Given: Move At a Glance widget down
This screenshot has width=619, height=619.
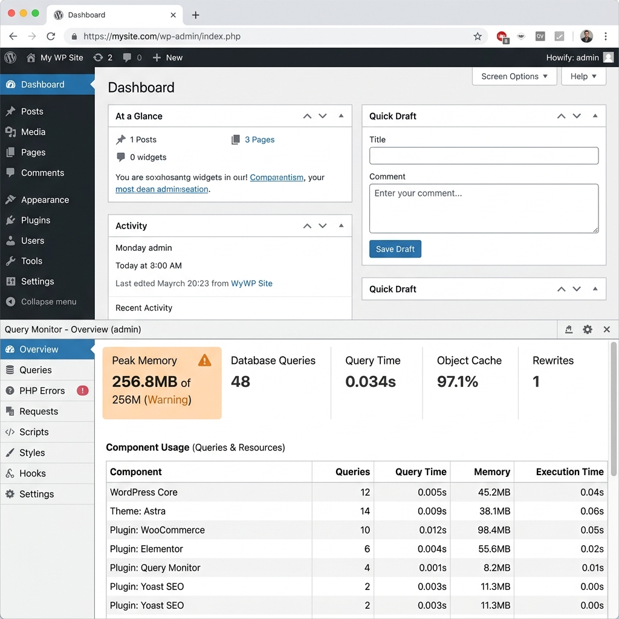Looking at the screenshot, I should [323, 116].
